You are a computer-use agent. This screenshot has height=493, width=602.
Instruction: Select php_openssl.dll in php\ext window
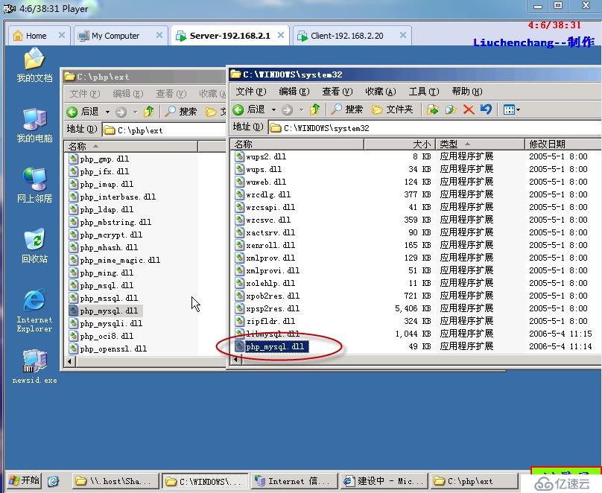[x=108, y=349]
